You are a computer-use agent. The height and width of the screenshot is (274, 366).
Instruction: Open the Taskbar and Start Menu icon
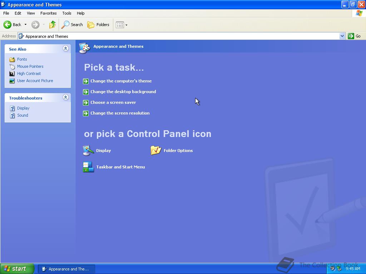pos(88,167)
